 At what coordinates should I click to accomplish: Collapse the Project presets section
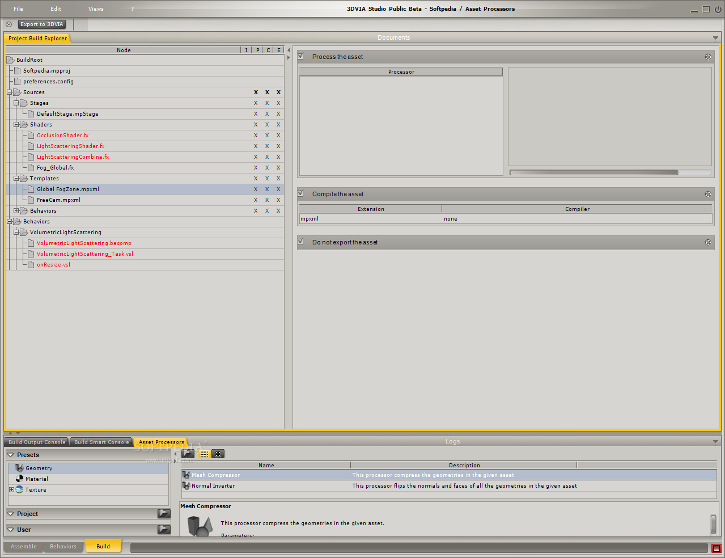tap(10, 514)
